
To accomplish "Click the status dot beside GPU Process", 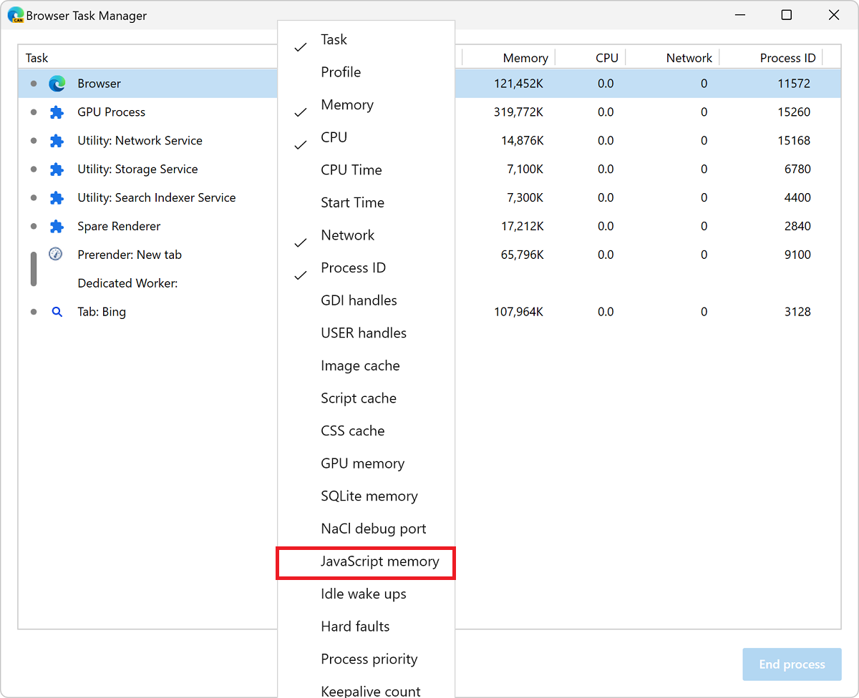I will (x=33, y=112).
